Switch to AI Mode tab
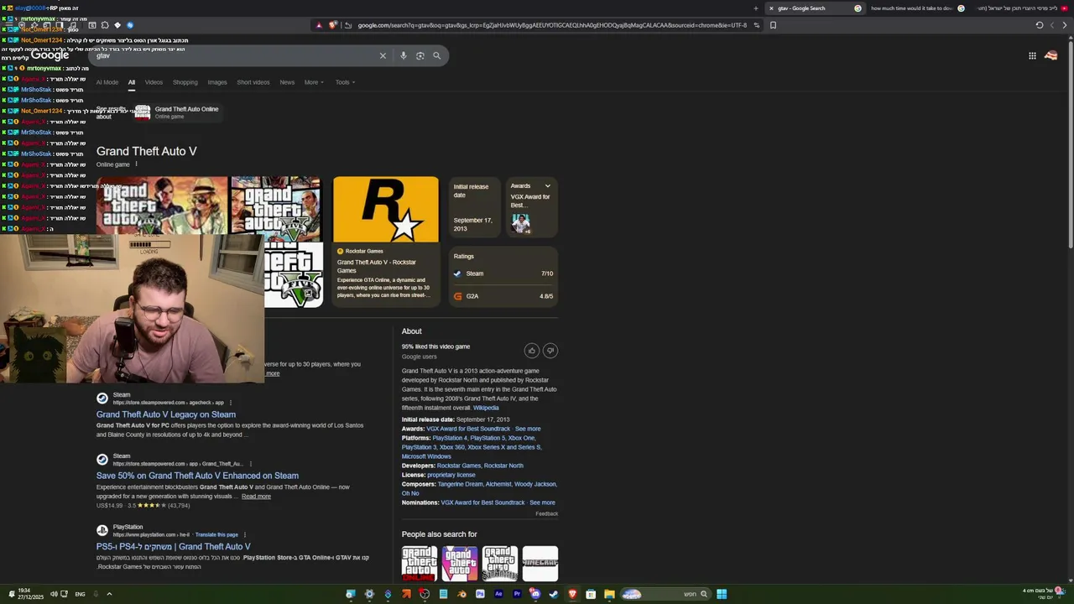Screen dimensions: 1074x604 [107, 82]
